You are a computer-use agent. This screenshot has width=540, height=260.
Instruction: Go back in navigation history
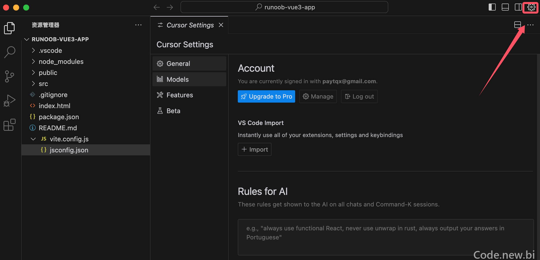[x=157, y=7]
